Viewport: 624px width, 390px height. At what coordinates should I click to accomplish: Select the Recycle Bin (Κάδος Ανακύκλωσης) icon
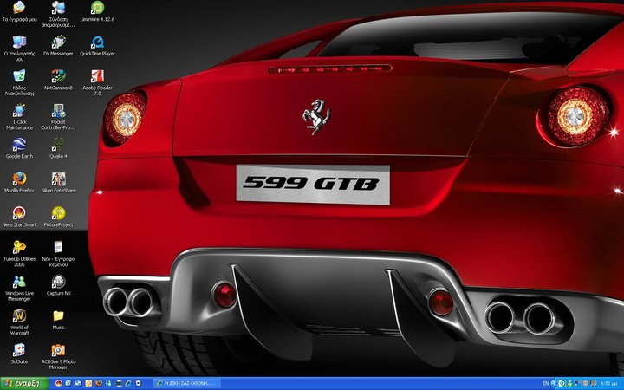pyautogui.click(x=19, y=81)
